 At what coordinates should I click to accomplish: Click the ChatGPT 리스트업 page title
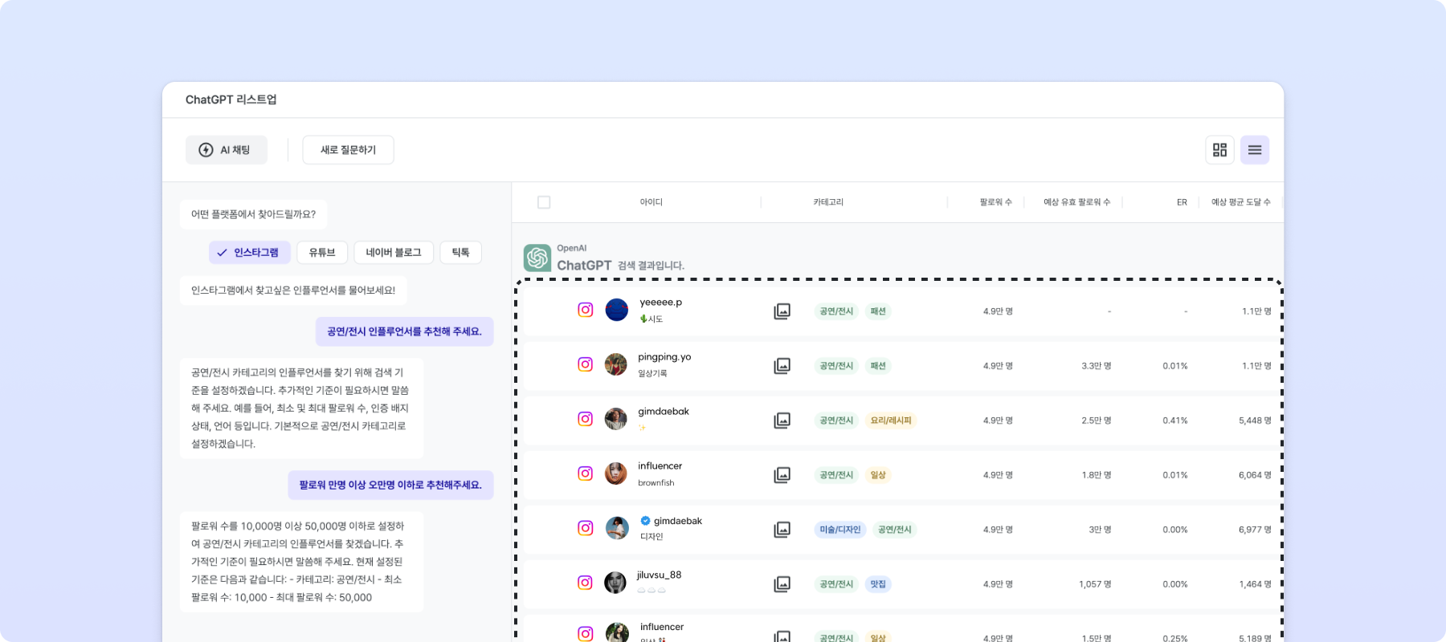pyautogui.click(x=231, y=100)
